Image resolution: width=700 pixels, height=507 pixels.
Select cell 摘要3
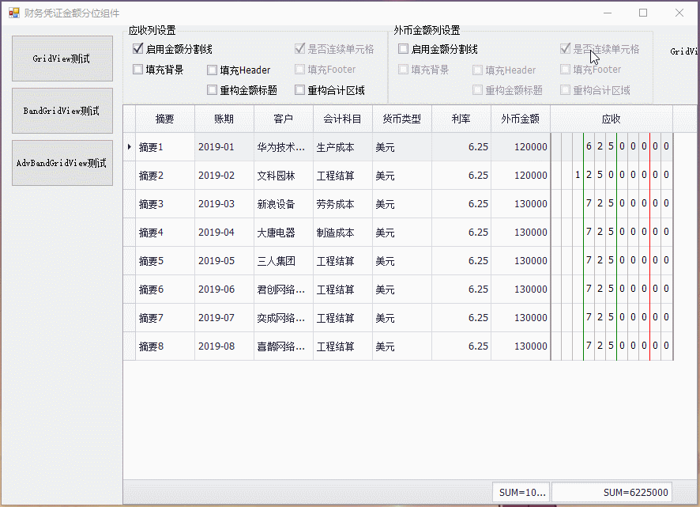165,204
